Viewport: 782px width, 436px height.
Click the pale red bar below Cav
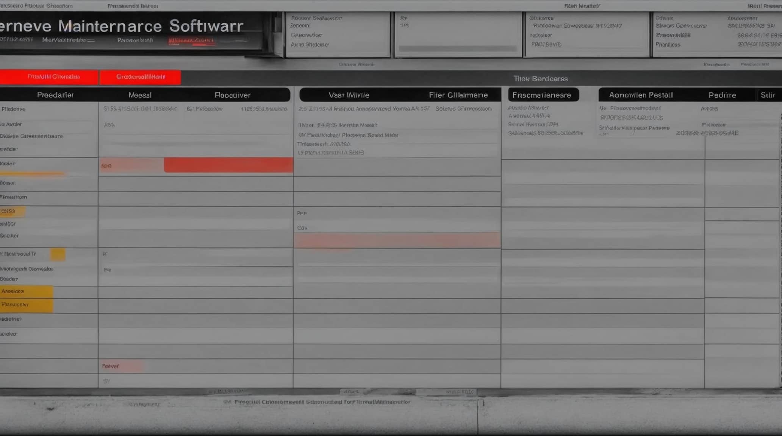click(397, 240)
